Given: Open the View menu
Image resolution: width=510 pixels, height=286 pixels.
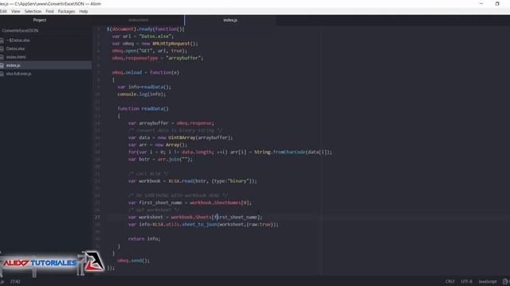Looking at the screenshot, I should tap(16, 11).
